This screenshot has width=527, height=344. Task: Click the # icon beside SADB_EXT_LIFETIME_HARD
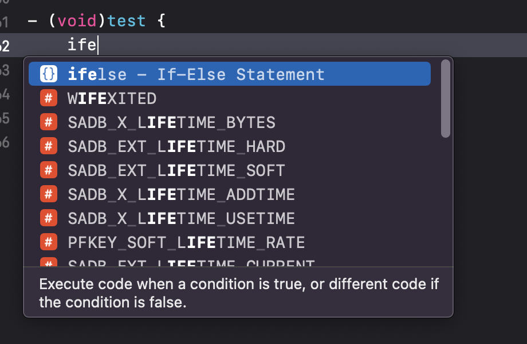click(x=49, y=146)
